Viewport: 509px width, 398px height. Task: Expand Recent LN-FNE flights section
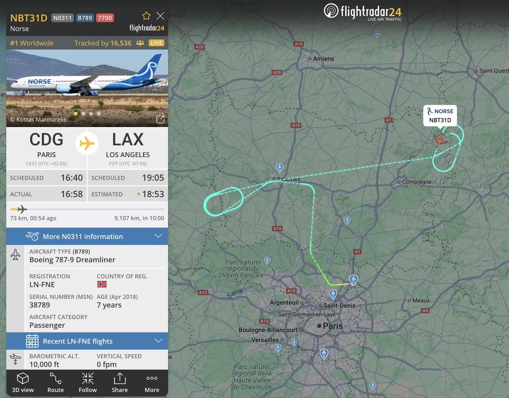click(x=87, y=341)
